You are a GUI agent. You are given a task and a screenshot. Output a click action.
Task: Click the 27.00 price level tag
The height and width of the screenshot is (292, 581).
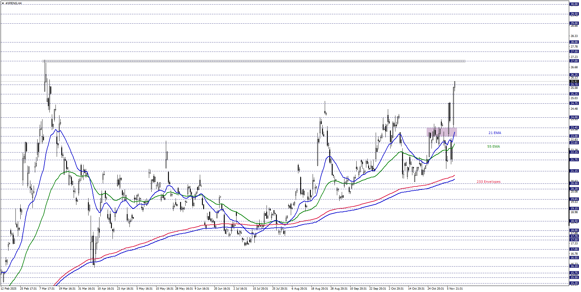pyautogui.click(x=574, y=61)
